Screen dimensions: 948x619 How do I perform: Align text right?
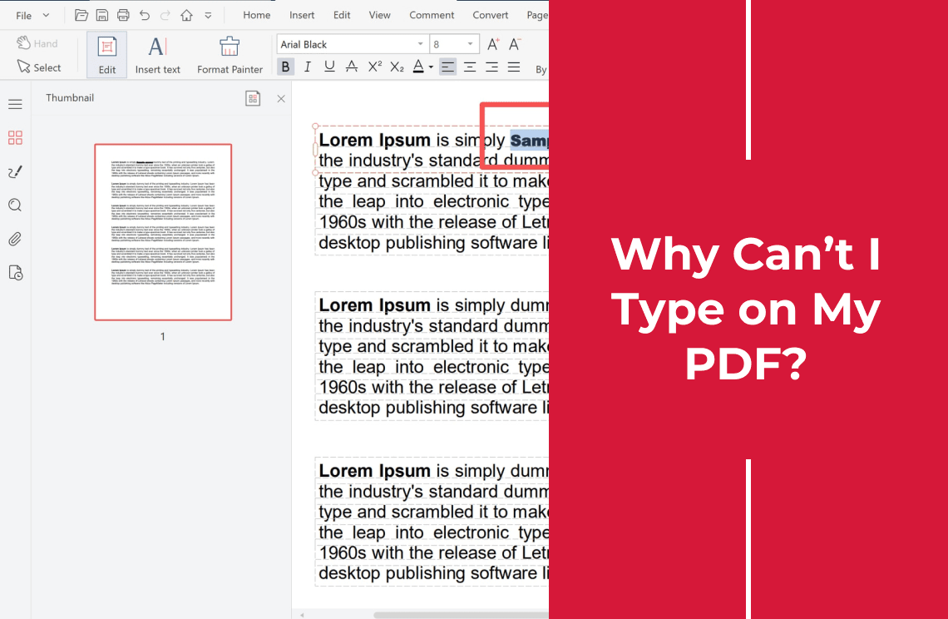(x=491, y=67)
